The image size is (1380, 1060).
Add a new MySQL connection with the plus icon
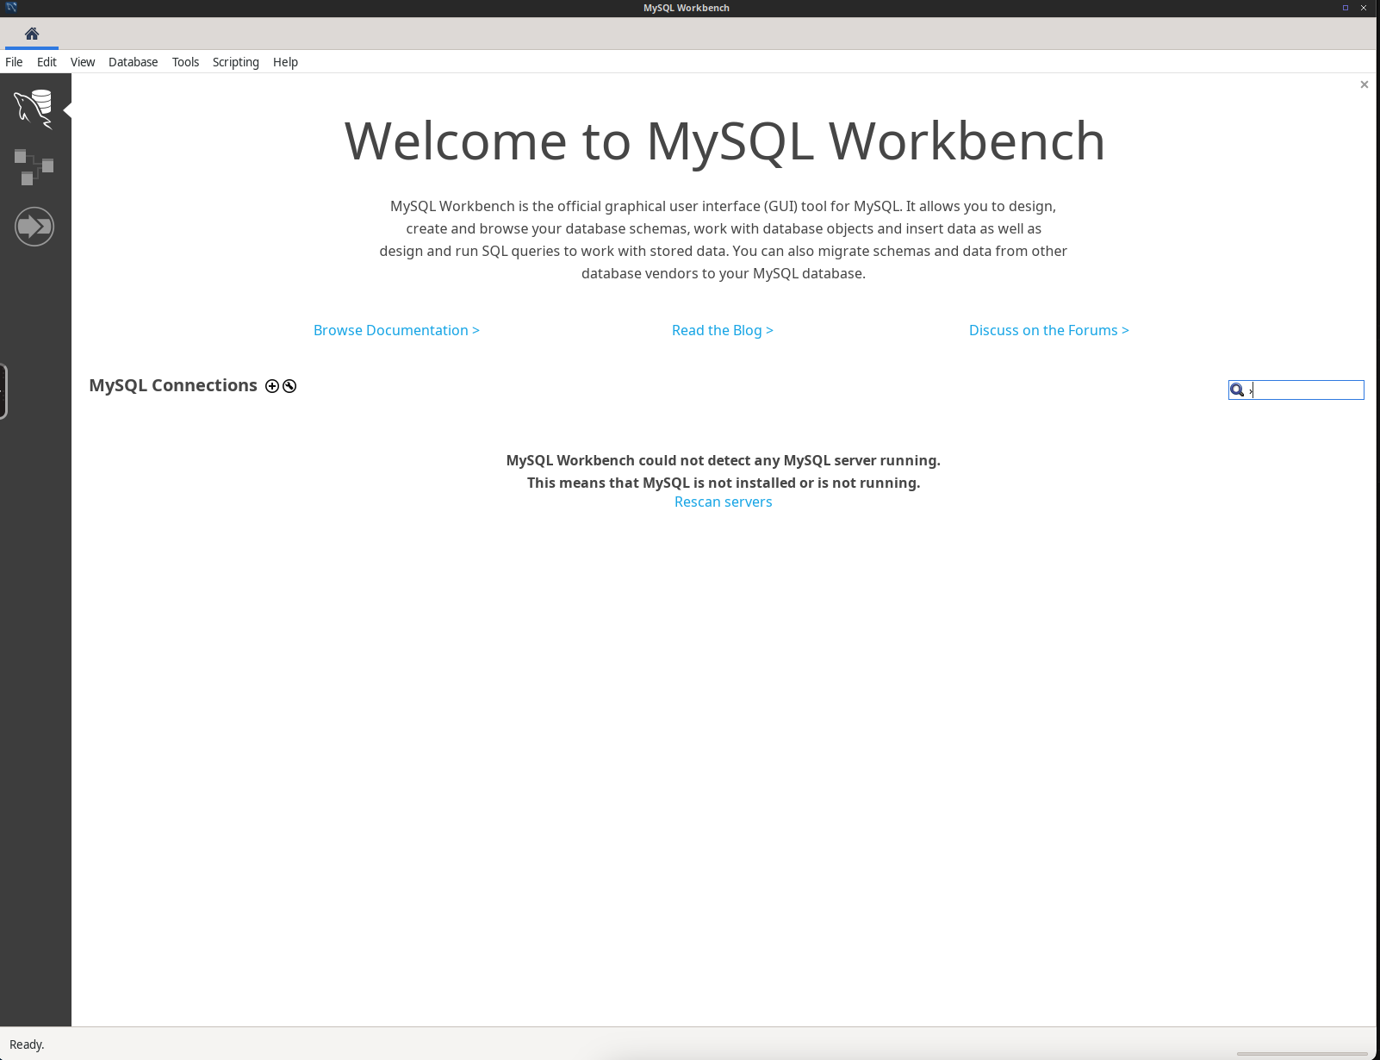coord(271,386)
